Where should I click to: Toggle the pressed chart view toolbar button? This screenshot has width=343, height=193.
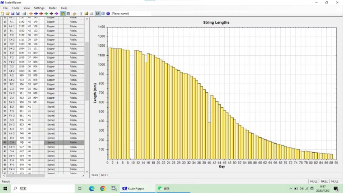[98, 13]
